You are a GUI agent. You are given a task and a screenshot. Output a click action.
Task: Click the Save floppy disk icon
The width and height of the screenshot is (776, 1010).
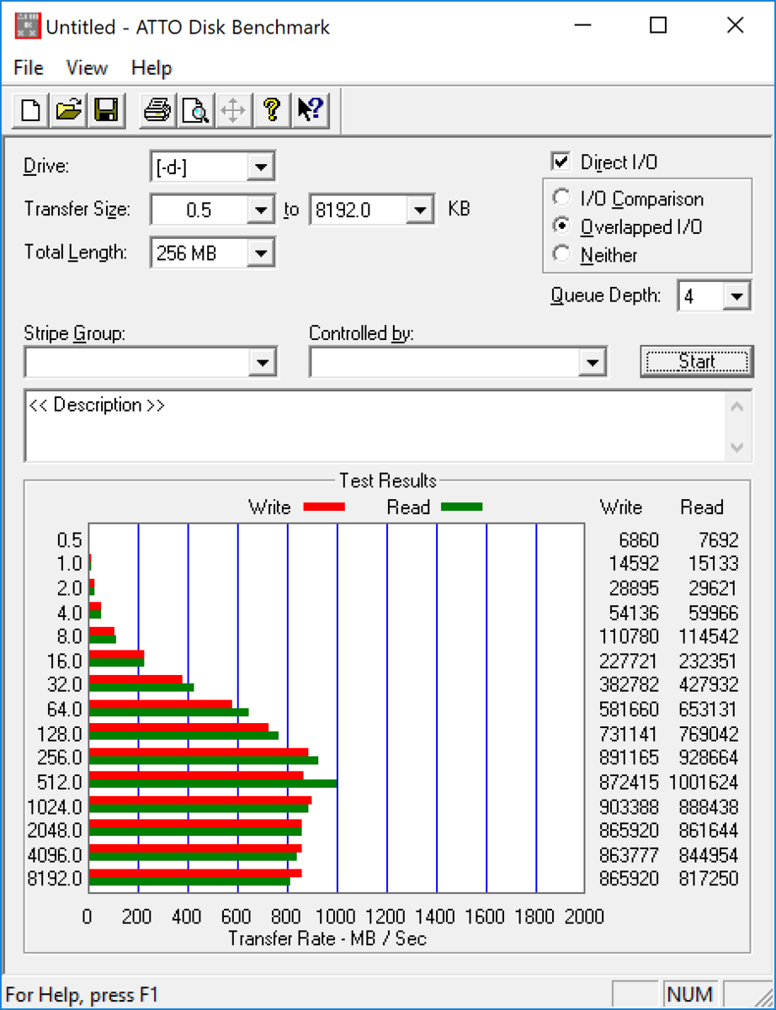[105, 109]
